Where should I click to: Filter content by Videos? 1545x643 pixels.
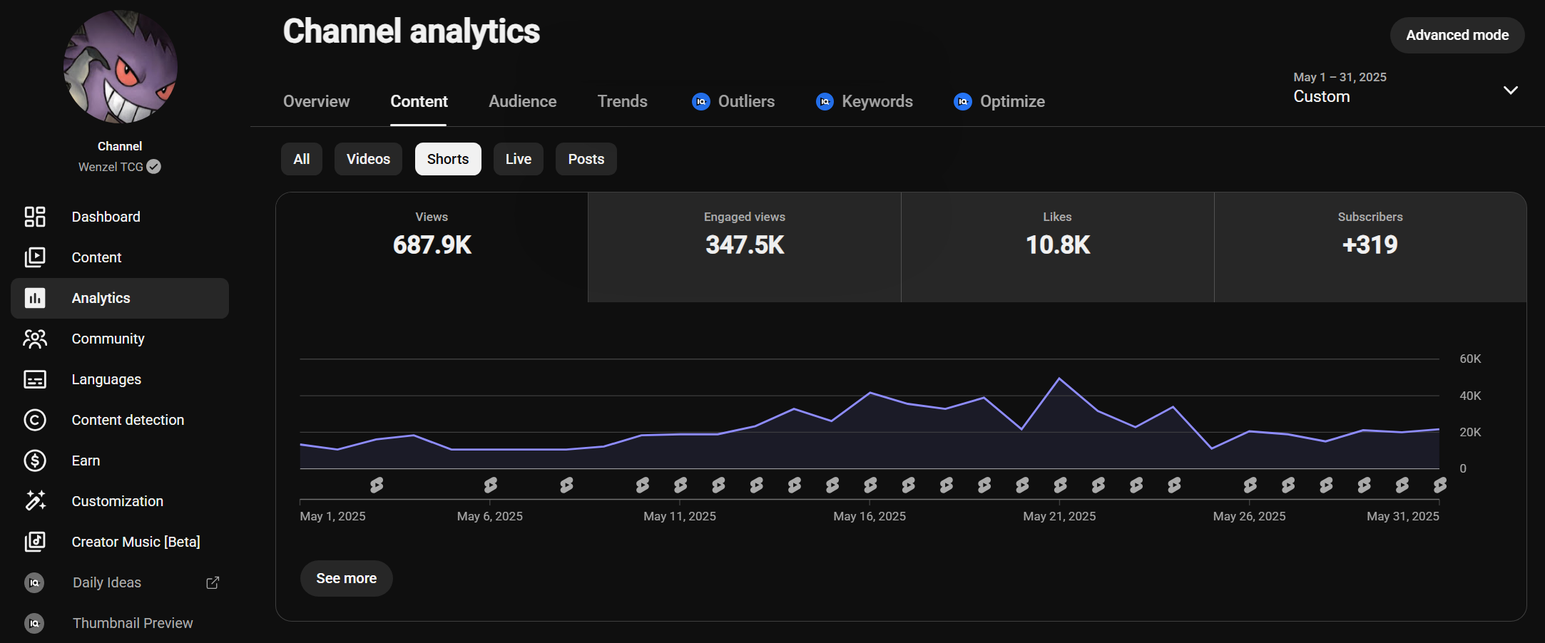[x=368, y=159]
